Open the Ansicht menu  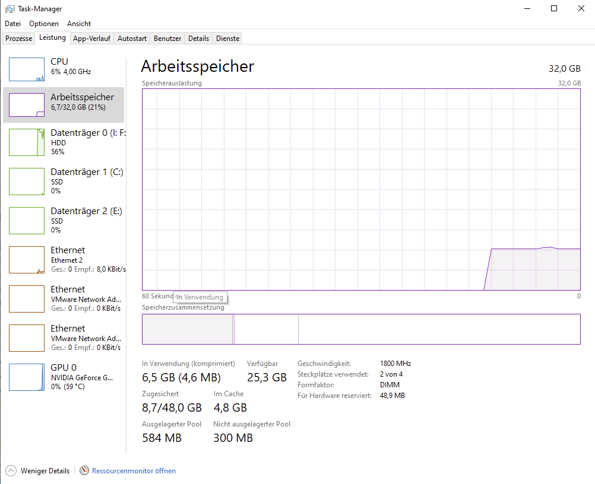(x=79, y=24)
